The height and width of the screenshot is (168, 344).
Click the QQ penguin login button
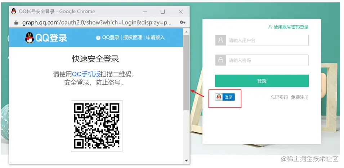225,97
